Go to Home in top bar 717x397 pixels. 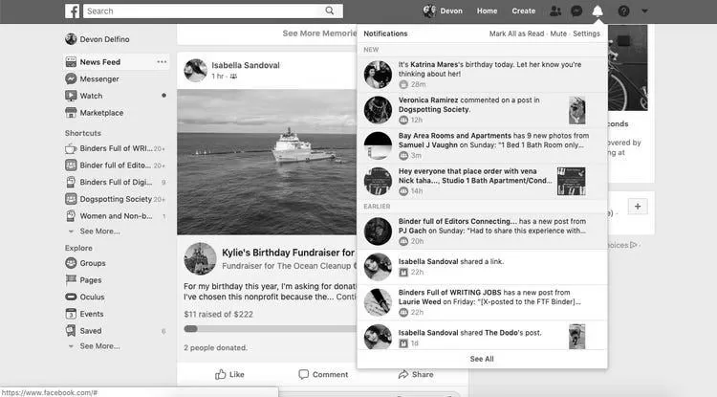pos(487,11)
